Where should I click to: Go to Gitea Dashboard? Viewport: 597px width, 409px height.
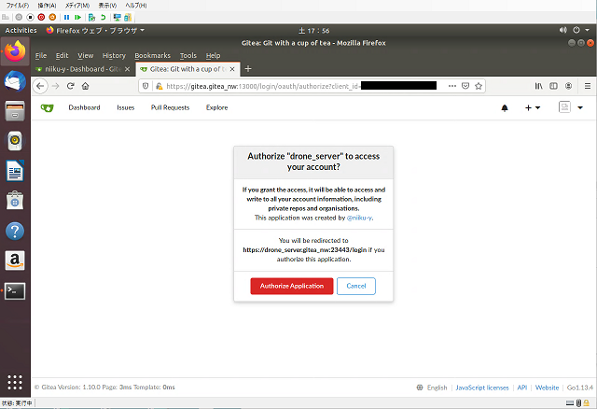point(84,107)
